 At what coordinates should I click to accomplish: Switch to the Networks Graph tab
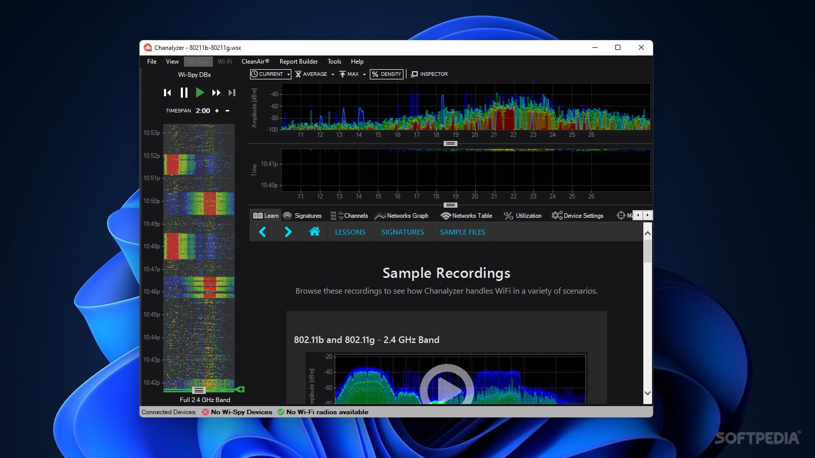click(401, 216)
